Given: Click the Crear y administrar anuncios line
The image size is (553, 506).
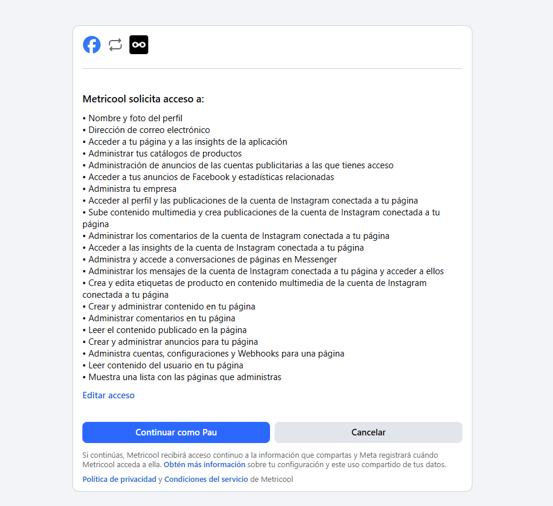Looking at the screenshot, I should pos(171,342).
